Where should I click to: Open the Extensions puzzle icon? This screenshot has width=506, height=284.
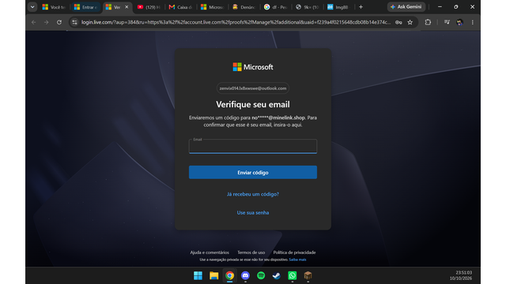point(428,22)
